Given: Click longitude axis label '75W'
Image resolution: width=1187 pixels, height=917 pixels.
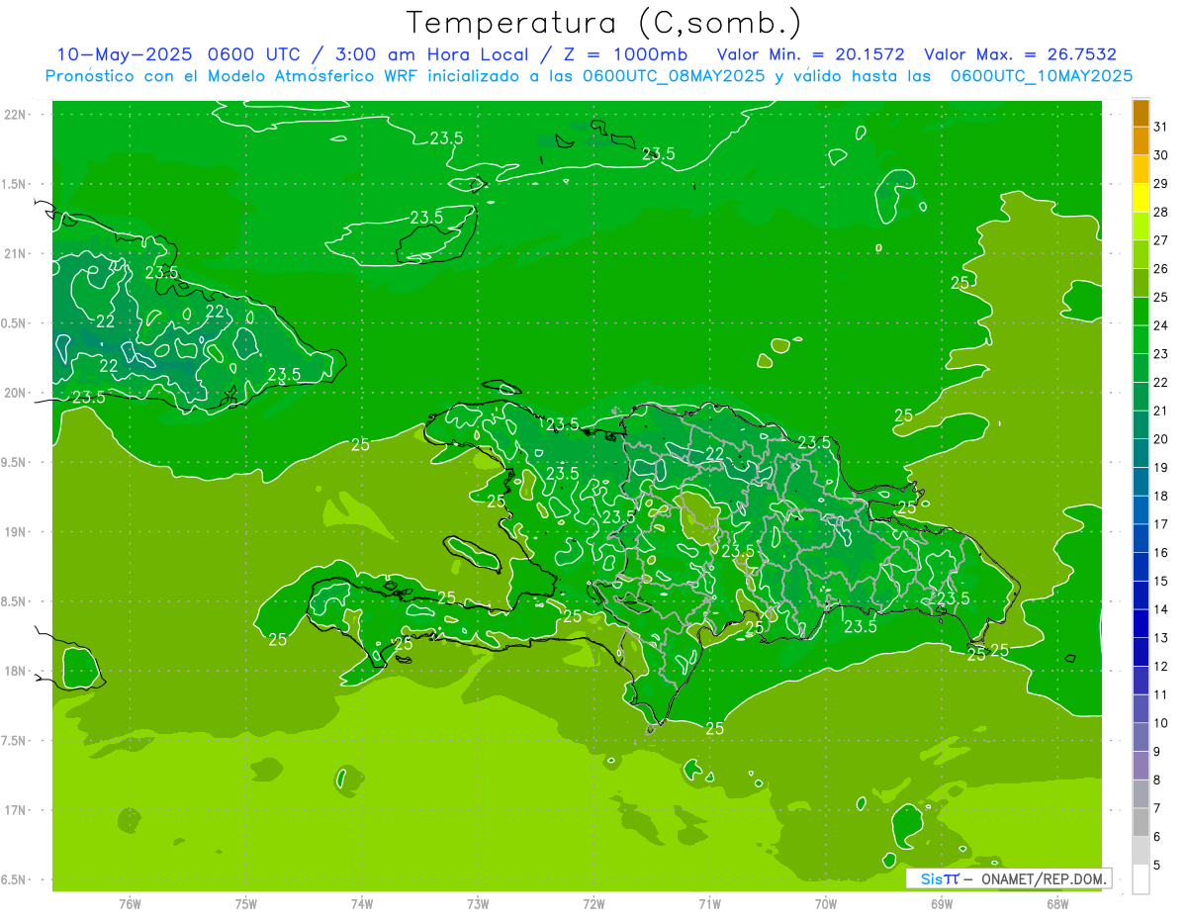Looking at the screenshot, I should (x=246, y=904).
